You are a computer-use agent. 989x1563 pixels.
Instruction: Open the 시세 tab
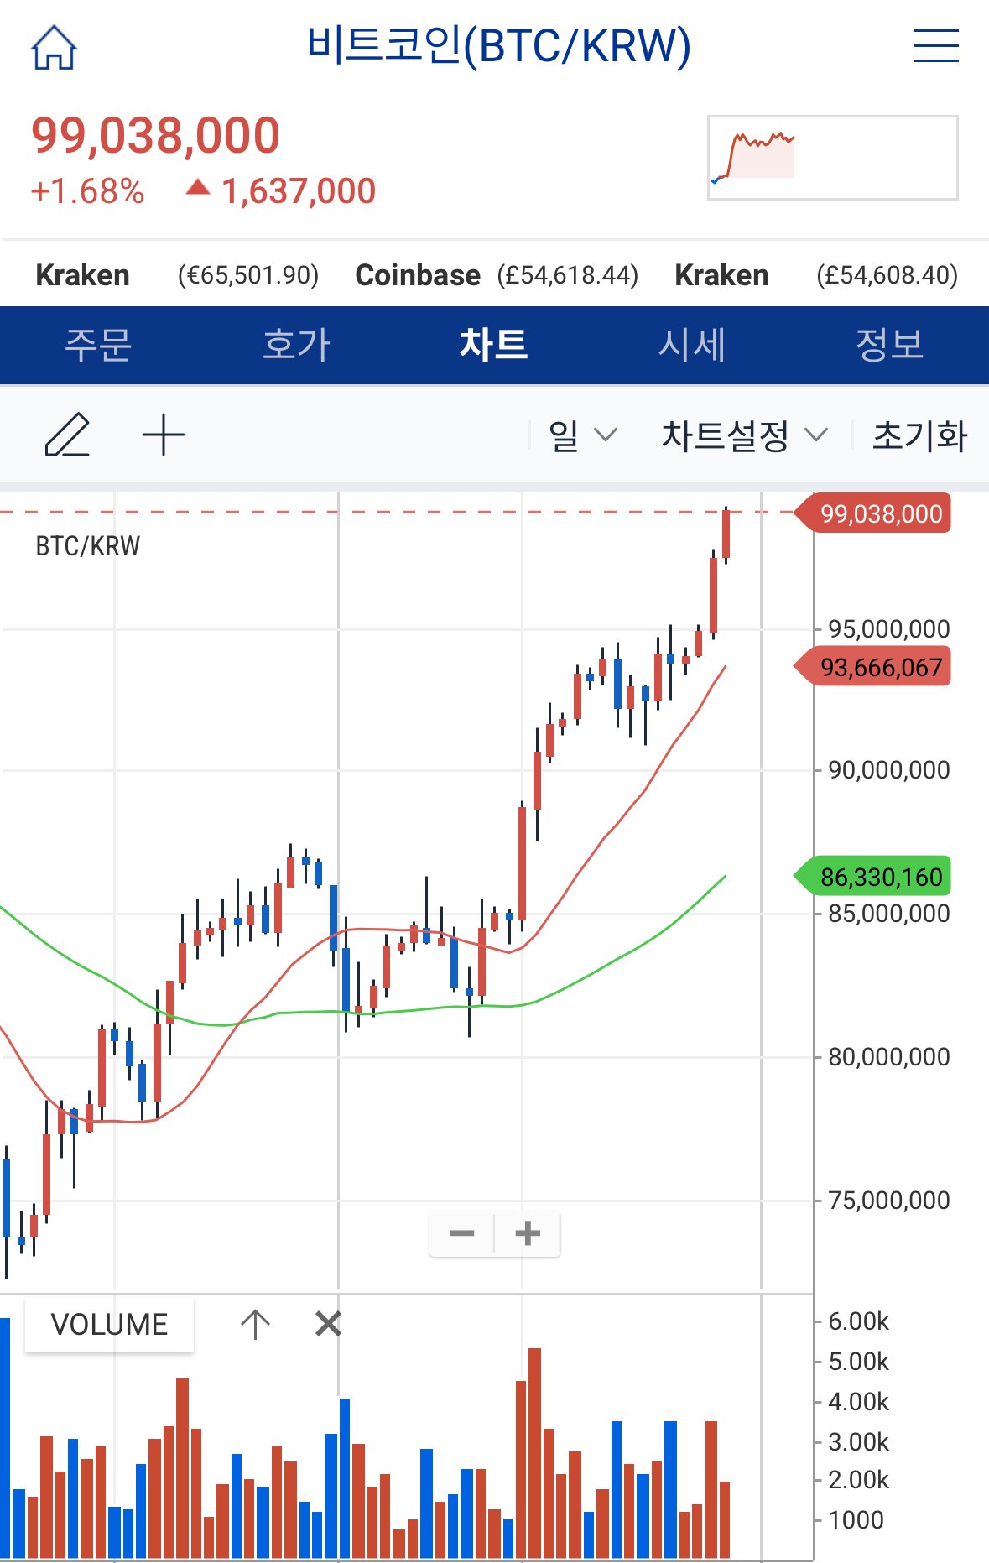[691, 345]
